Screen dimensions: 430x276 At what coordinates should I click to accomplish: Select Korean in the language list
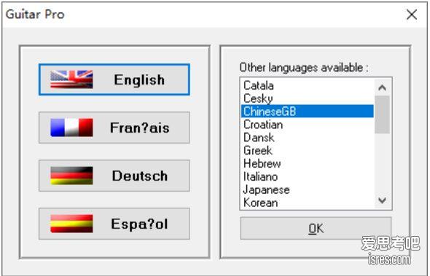pyautogui.click(x=307, y=202)
